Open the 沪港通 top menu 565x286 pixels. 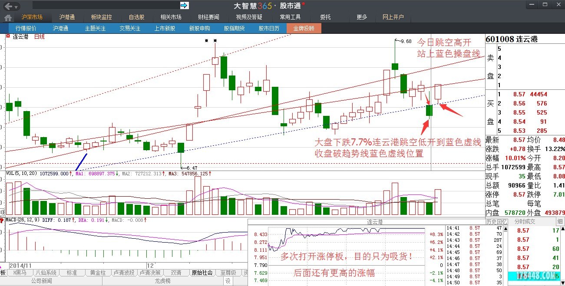click(x=67, y=17)
